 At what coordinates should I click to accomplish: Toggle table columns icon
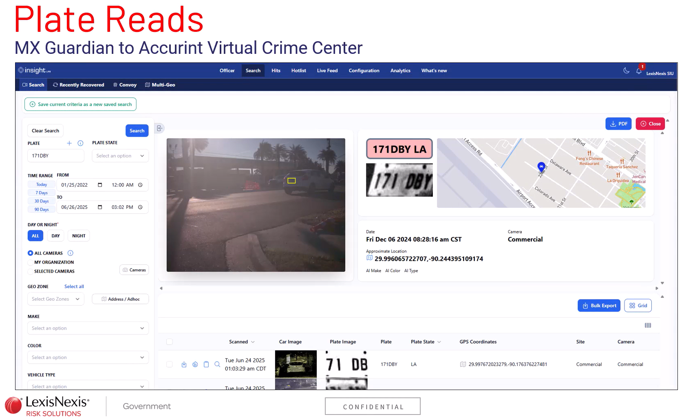point(648,325)
